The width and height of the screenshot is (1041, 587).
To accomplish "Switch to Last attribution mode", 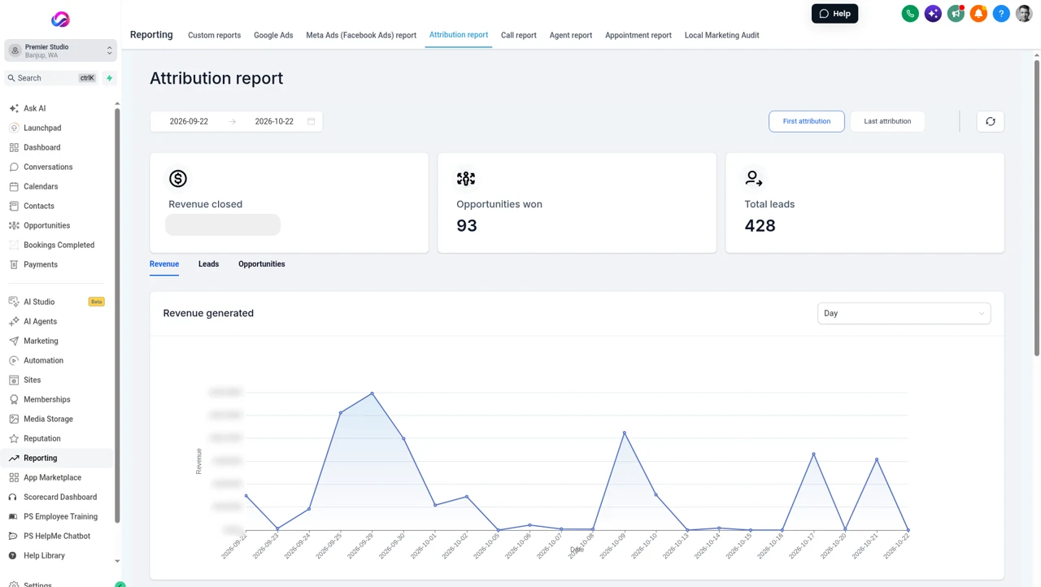I will point(887,121).
